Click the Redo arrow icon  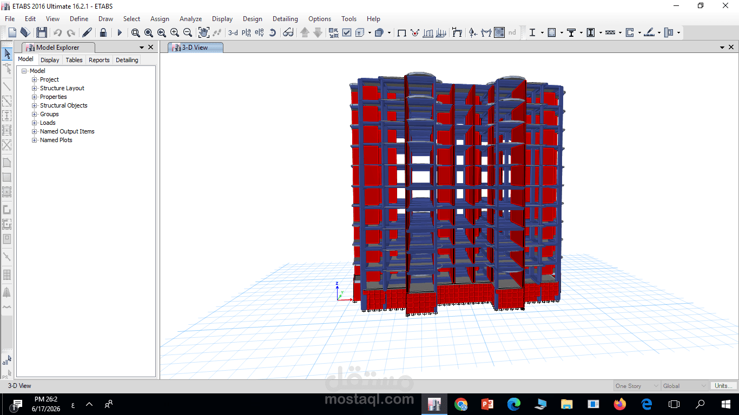point(70,33)
